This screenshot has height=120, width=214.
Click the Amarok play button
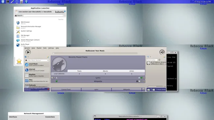(x=28, y=52)
